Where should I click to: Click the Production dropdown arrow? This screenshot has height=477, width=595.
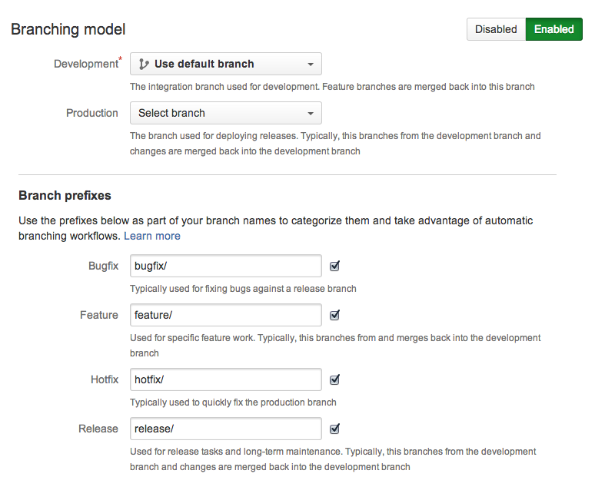click(310, 114)
